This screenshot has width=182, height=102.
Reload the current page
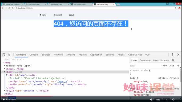9,8
